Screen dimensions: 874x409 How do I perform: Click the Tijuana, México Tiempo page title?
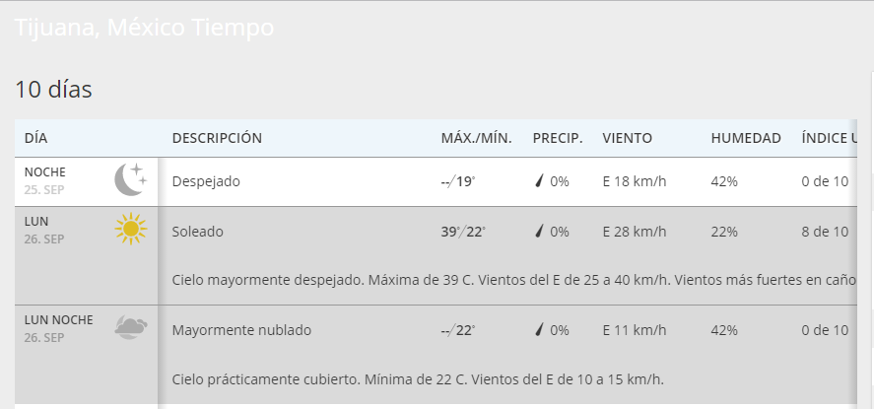point(144,29)
